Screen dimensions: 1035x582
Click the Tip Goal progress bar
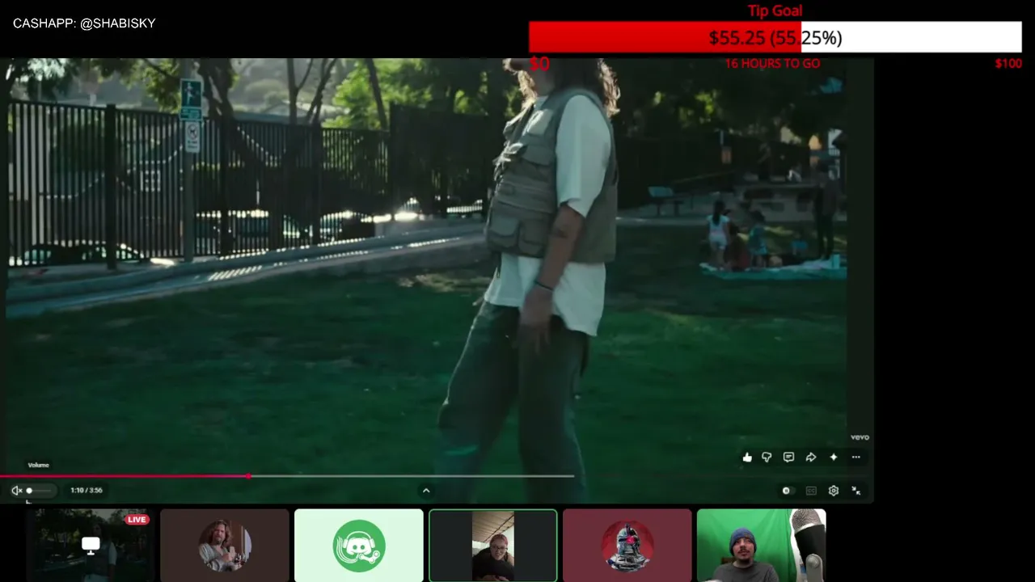775,37
